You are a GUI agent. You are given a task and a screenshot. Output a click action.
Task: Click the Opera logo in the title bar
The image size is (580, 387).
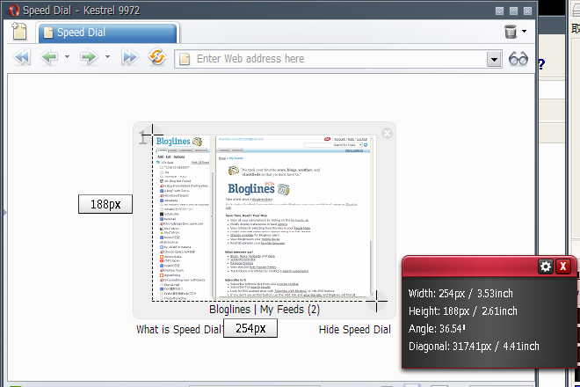click(14, 11)
